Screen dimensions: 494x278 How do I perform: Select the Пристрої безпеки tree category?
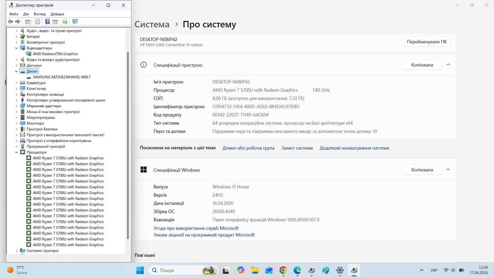point(42,129)
